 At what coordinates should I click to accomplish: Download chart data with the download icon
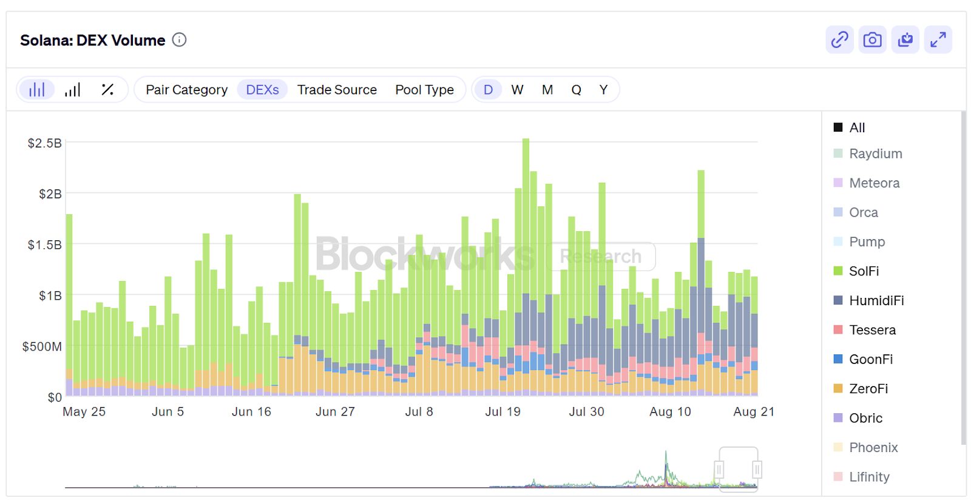point(905,40)
